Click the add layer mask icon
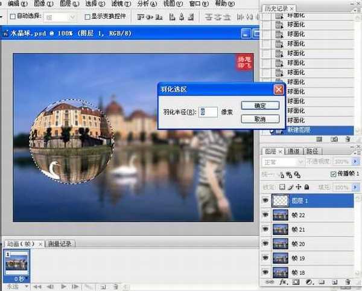Image resolution: width=362 pixels, height=291 pixels. tap(296, 282)
